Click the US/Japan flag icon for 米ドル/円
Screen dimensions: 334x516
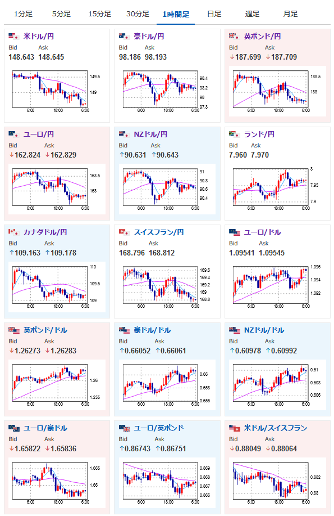13,36
